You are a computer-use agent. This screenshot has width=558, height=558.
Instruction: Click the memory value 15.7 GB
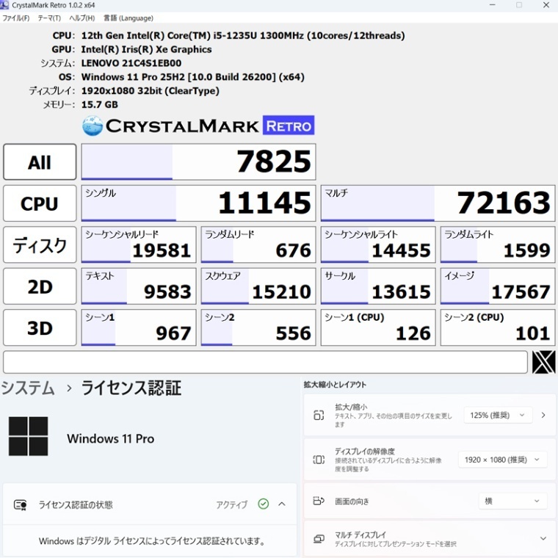click(x=100, y=104)
